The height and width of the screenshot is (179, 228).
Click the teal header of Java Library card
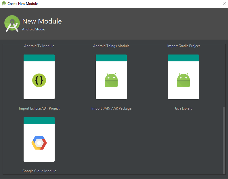[x=183, y=58]
